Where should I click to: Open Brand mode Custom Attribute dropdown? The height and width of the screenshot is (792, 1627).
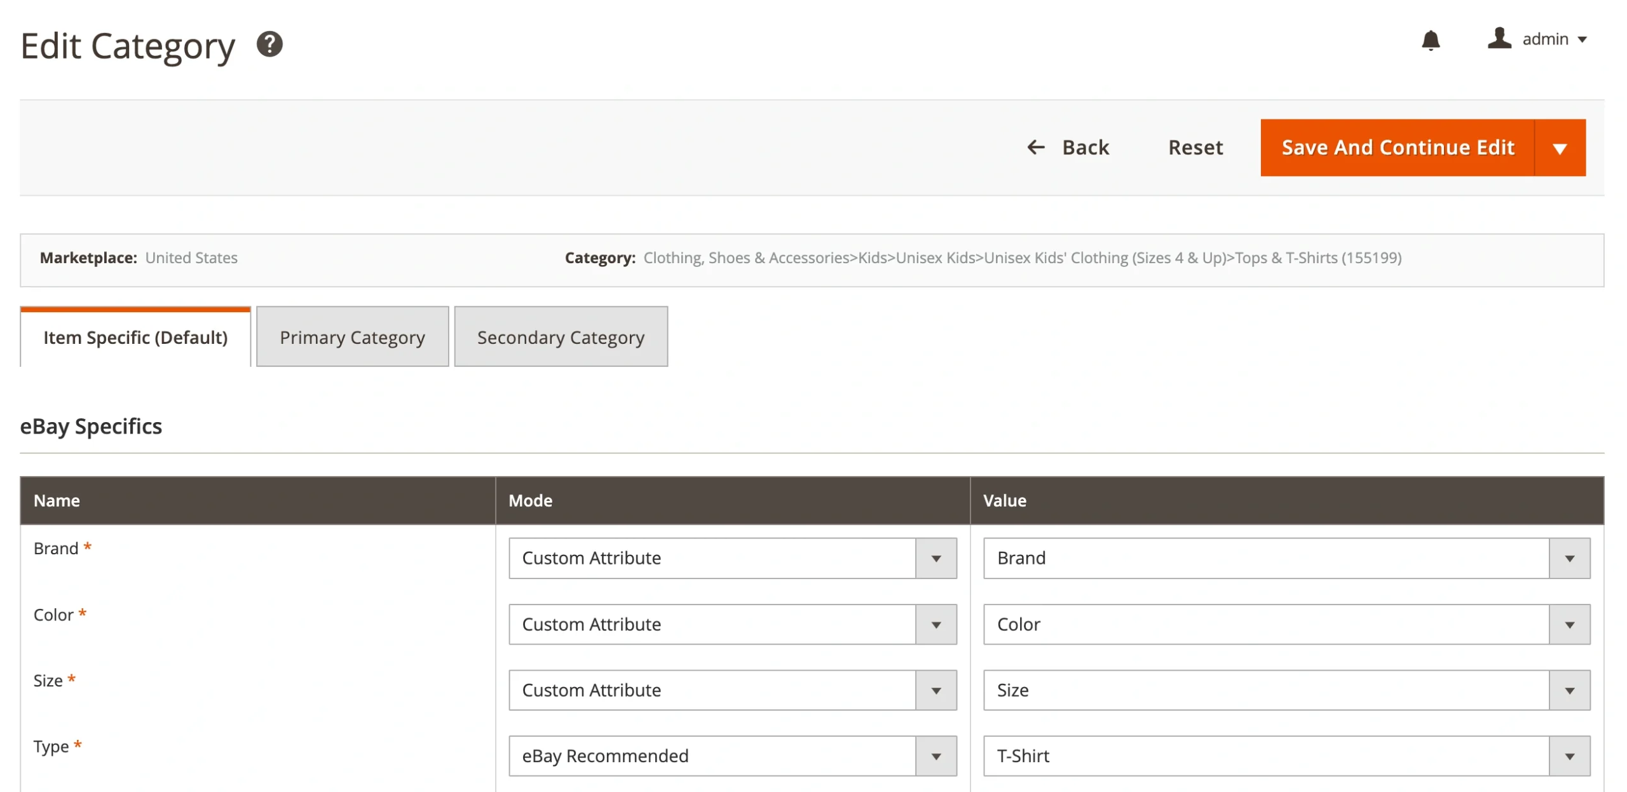[x=732, y=558]
